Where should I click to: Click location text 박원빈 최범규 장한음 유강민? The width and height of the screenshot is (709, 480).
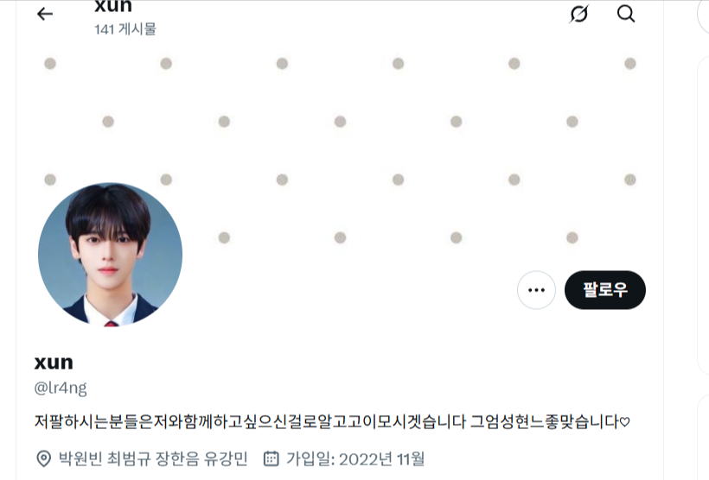click(x=153, y=458)
